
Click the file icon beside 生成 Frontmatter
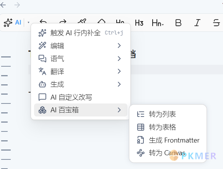click(140, 140)
